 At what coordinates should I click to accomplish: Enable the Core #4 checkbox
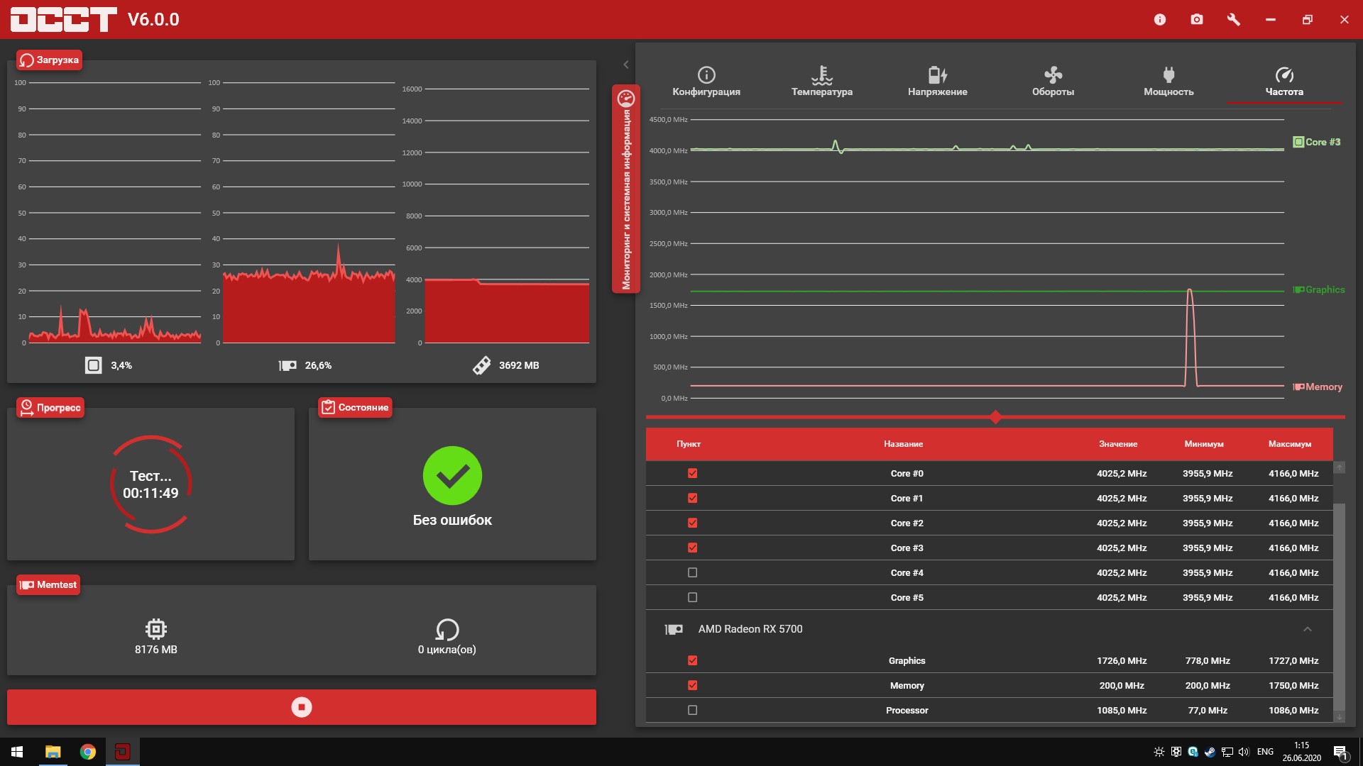click(x=693, y=573)
